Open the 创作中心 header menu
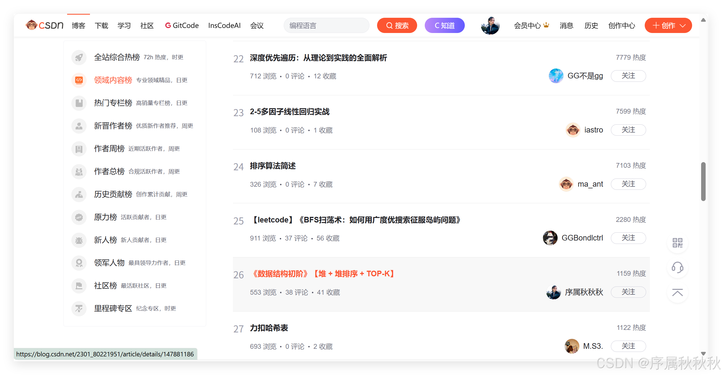This screenshot has height=375, width=722. click(x=622, y=26)
